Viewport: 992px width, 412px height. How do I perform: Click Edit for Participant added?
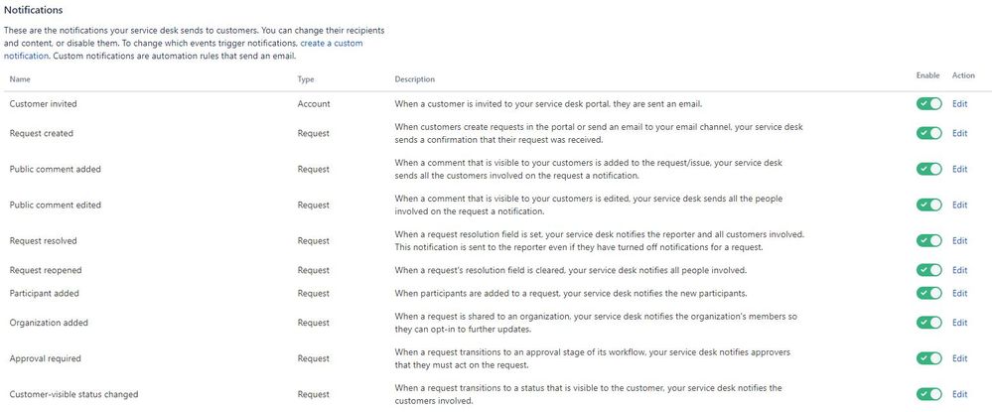point(960,293)
